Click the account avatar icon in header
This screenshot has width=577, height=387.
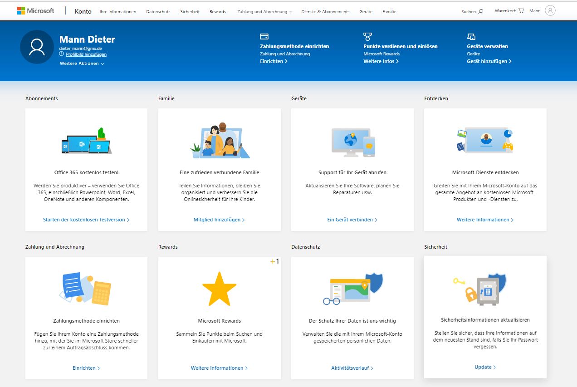[550, 10]
